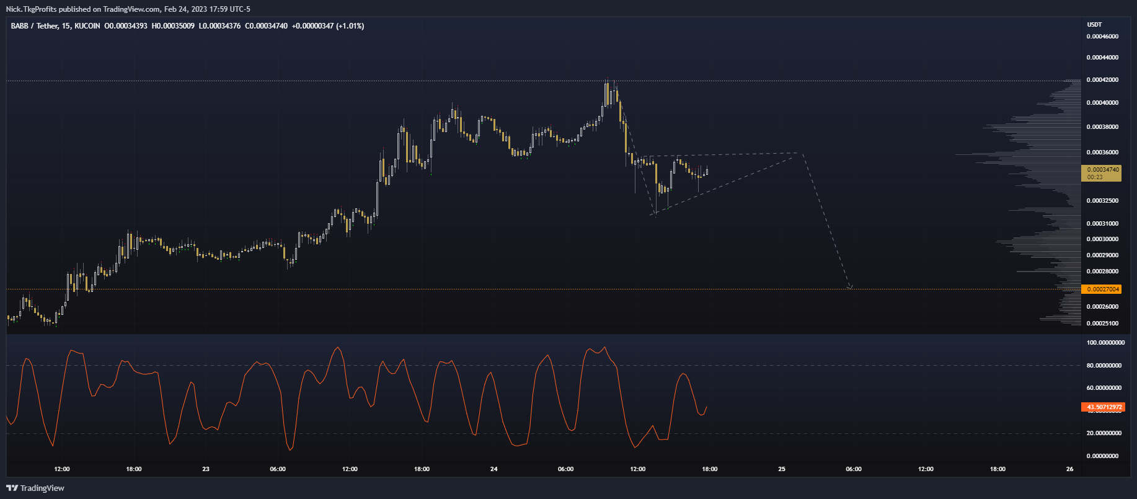
Task: Click the date label 24 on the time axis
Action: click(493, 469)
